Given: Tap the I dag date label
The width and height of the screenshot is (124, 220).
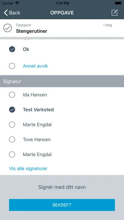Looking at the screenshot, I should [x=108, y=25].
